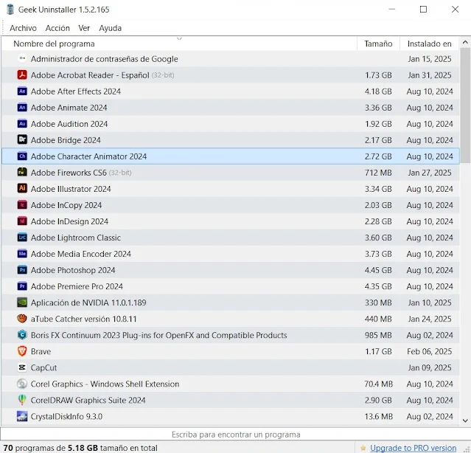Click the scrollbar up arrow
Viewport: 471px width, 453px height.
pos(465,42)
